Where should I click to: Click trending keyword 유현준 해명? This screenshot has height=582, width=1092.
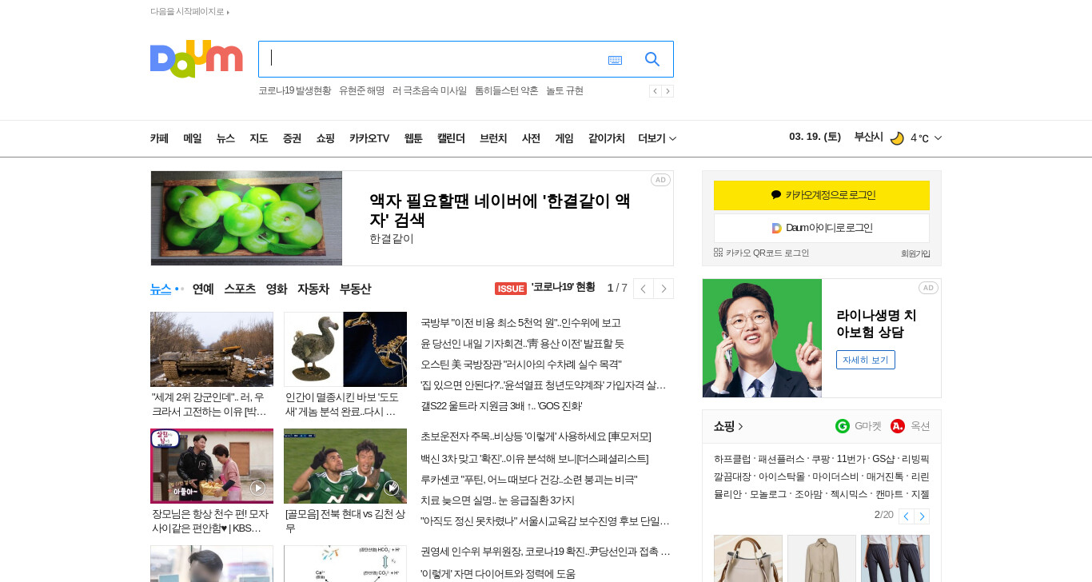tap(361, 91)
